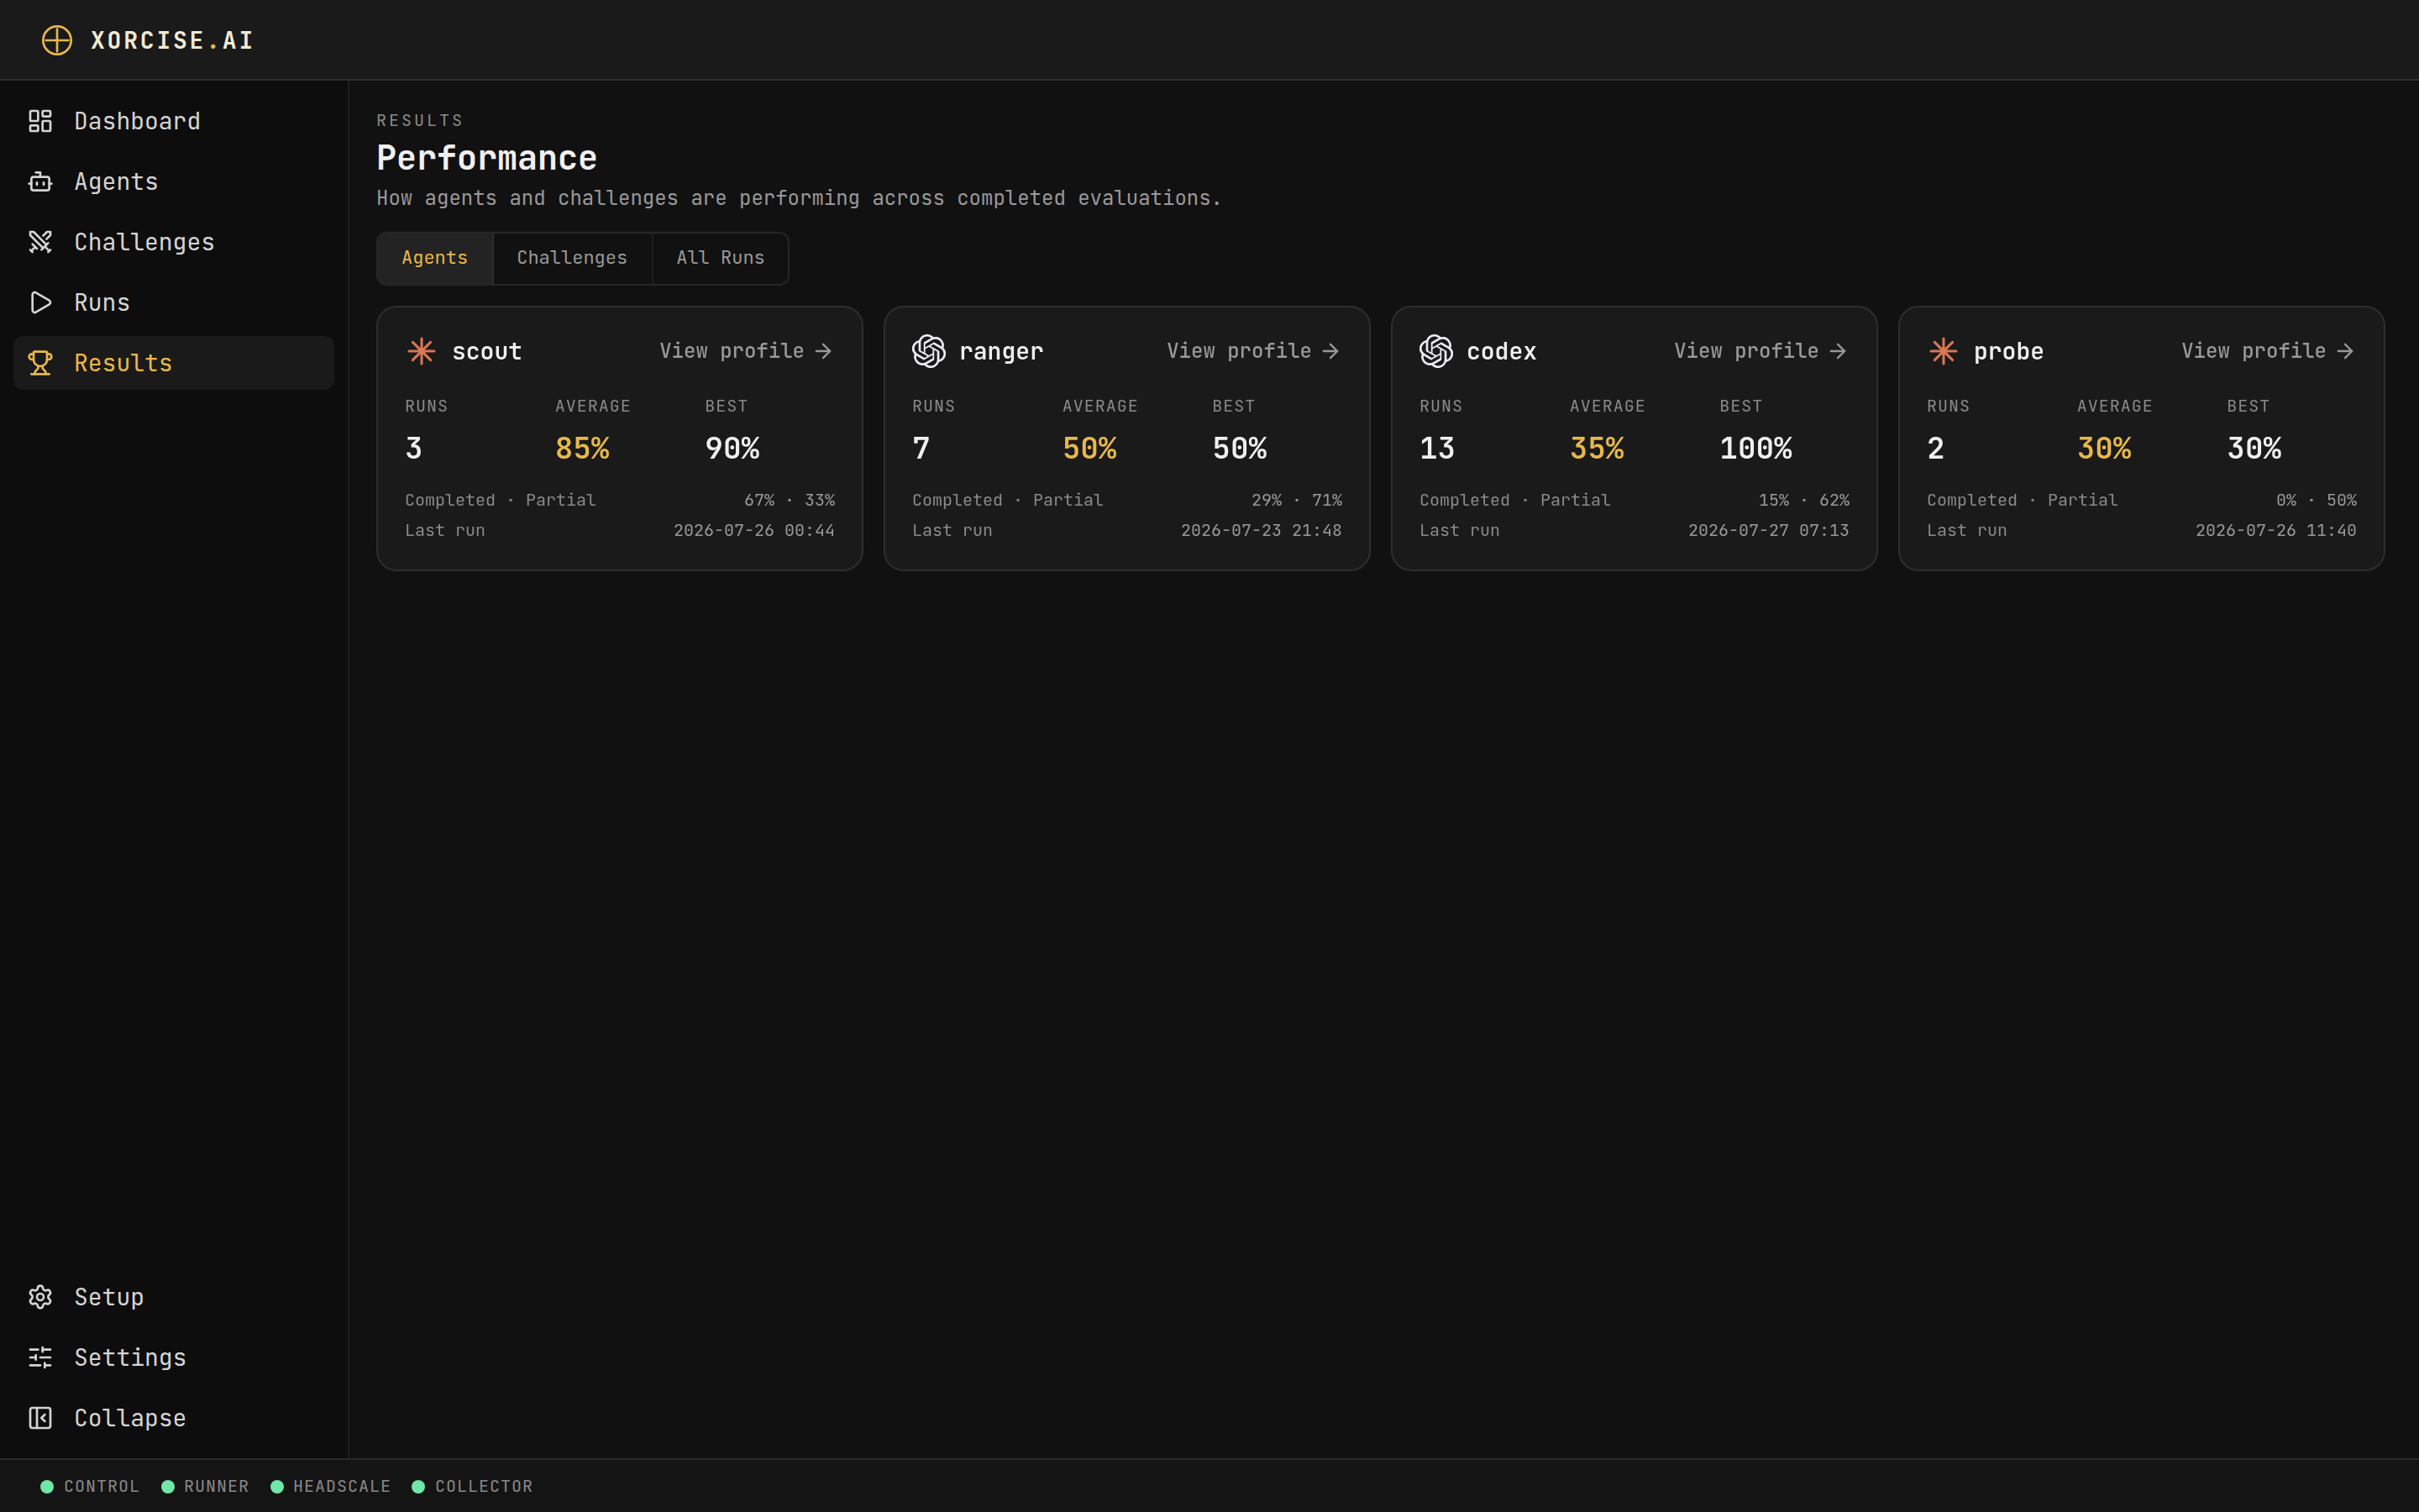
Task: Click probe's last run 2026-07-26 11:40
Action: click(2276, 531)
